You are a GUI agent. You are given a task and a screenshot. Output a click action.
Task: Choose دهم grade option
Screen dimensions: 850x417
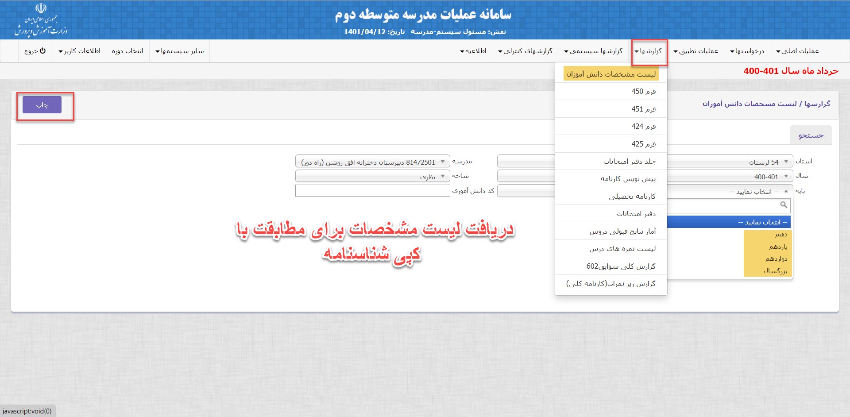tap(780, 234)
